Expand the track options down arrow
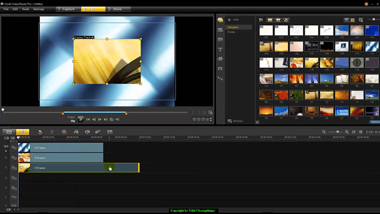 (6, 151)
